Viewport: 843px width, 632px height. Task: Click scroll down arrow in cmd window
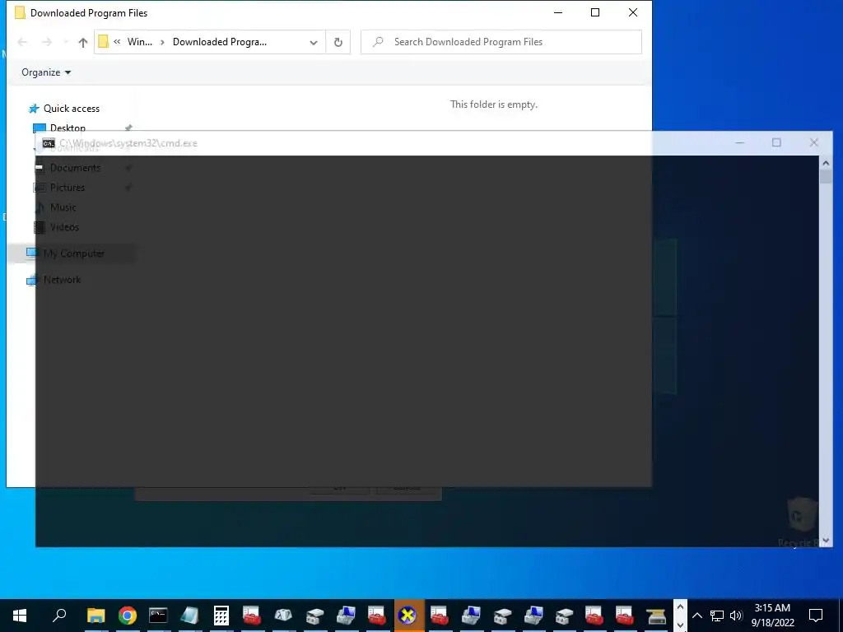(826, 541)
